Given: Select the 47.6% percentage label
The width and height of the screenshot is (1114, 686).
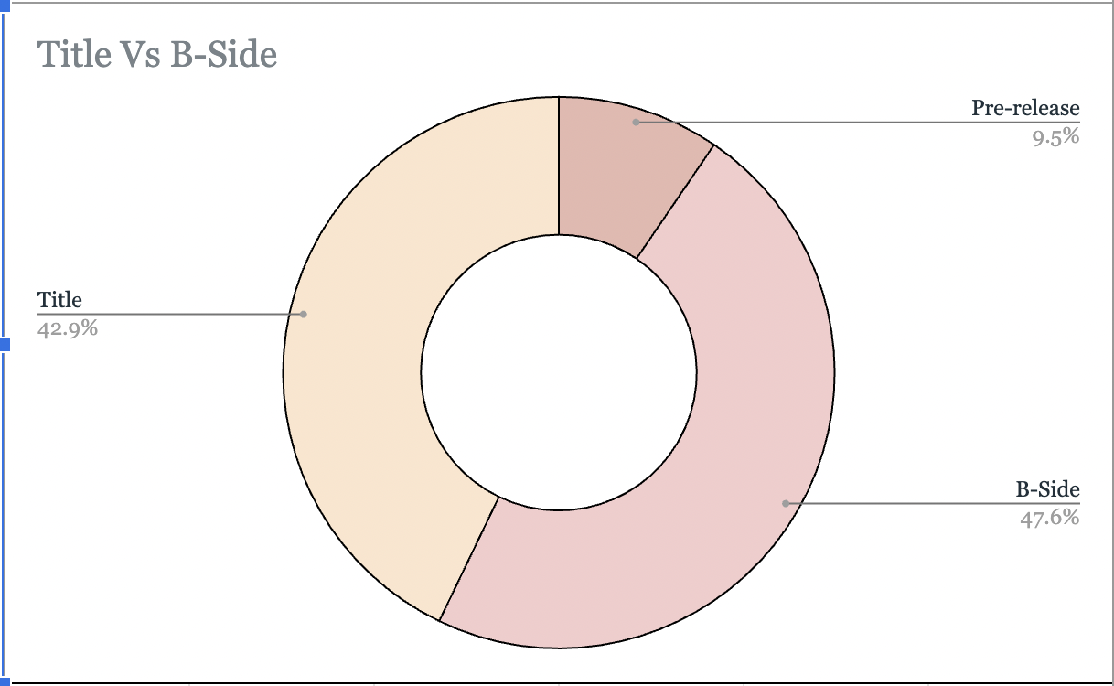Looking at the screenshot, I should click(1050, 518).
